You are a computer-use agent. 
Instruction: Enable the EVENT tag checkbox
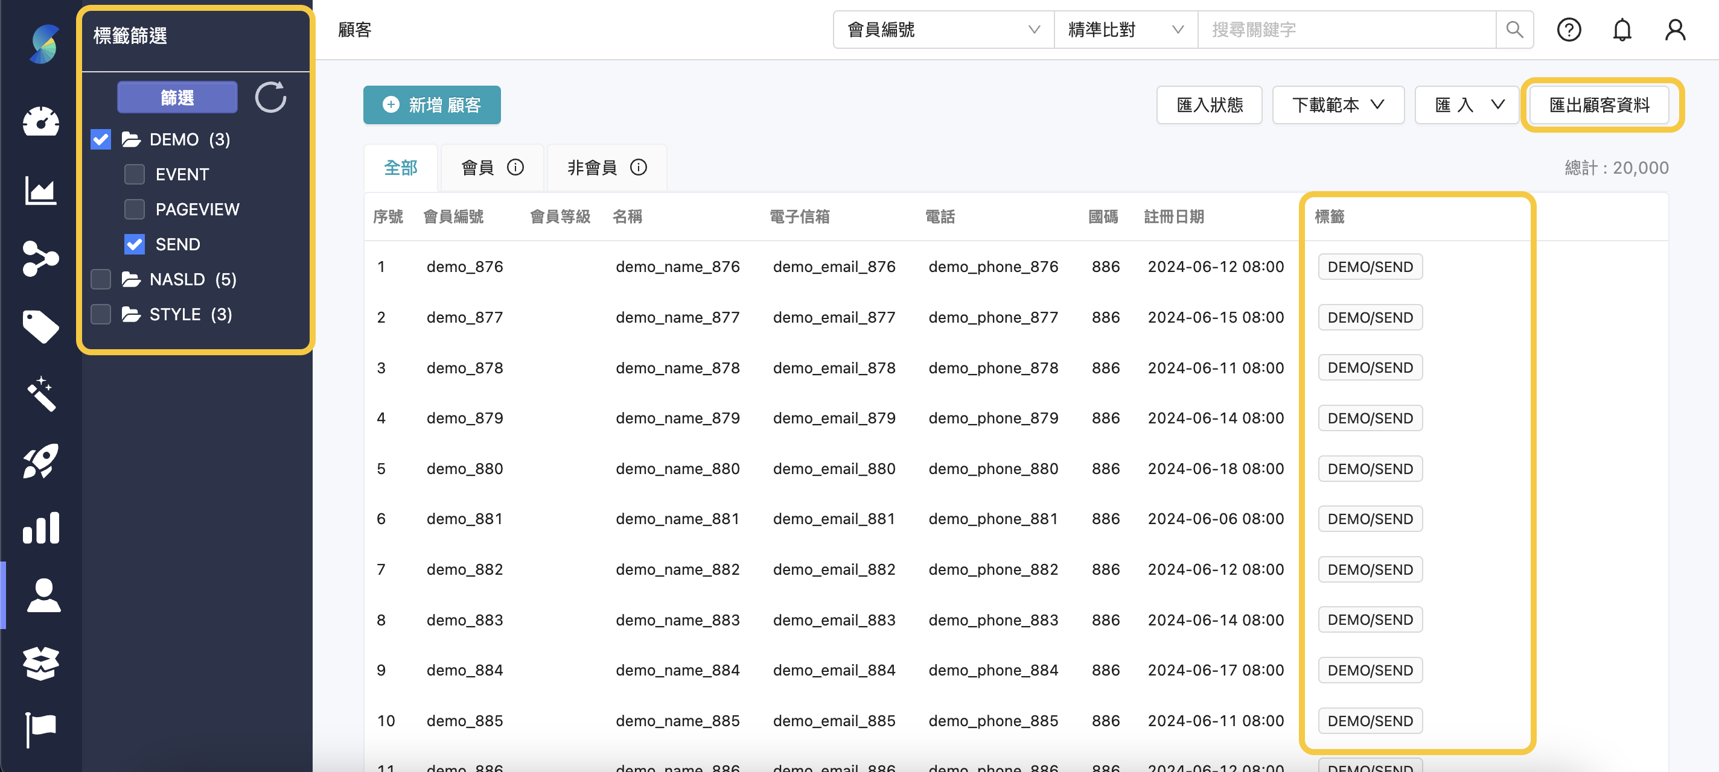pos(135,174)
